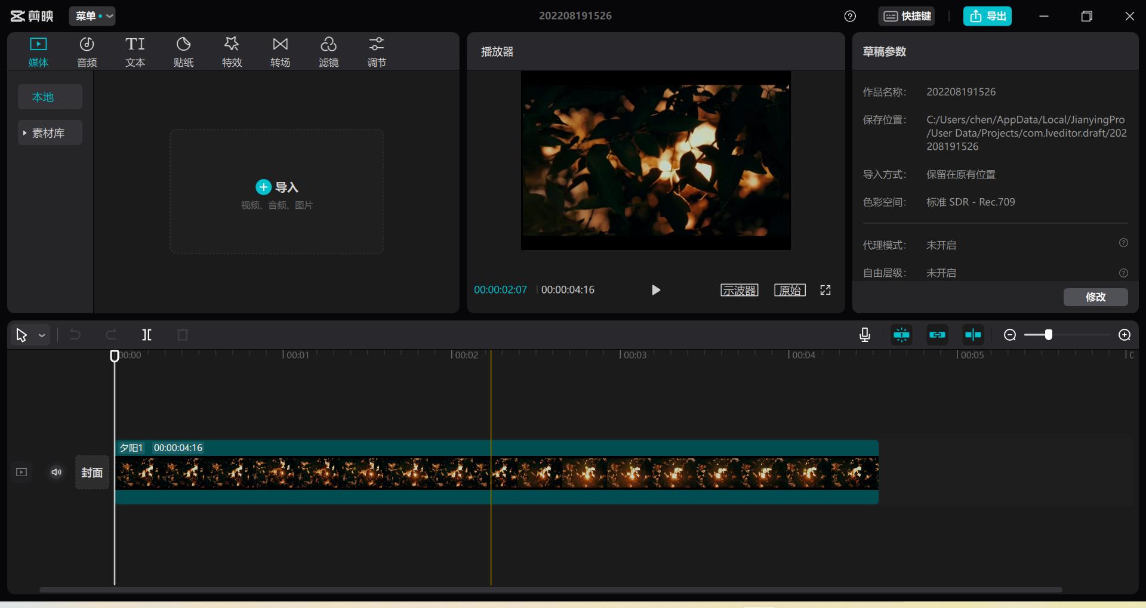Click the 修改 modify button
The width and height of the screenshot is (1146, 608).
pyautogui.click(x=1095, y=297)
